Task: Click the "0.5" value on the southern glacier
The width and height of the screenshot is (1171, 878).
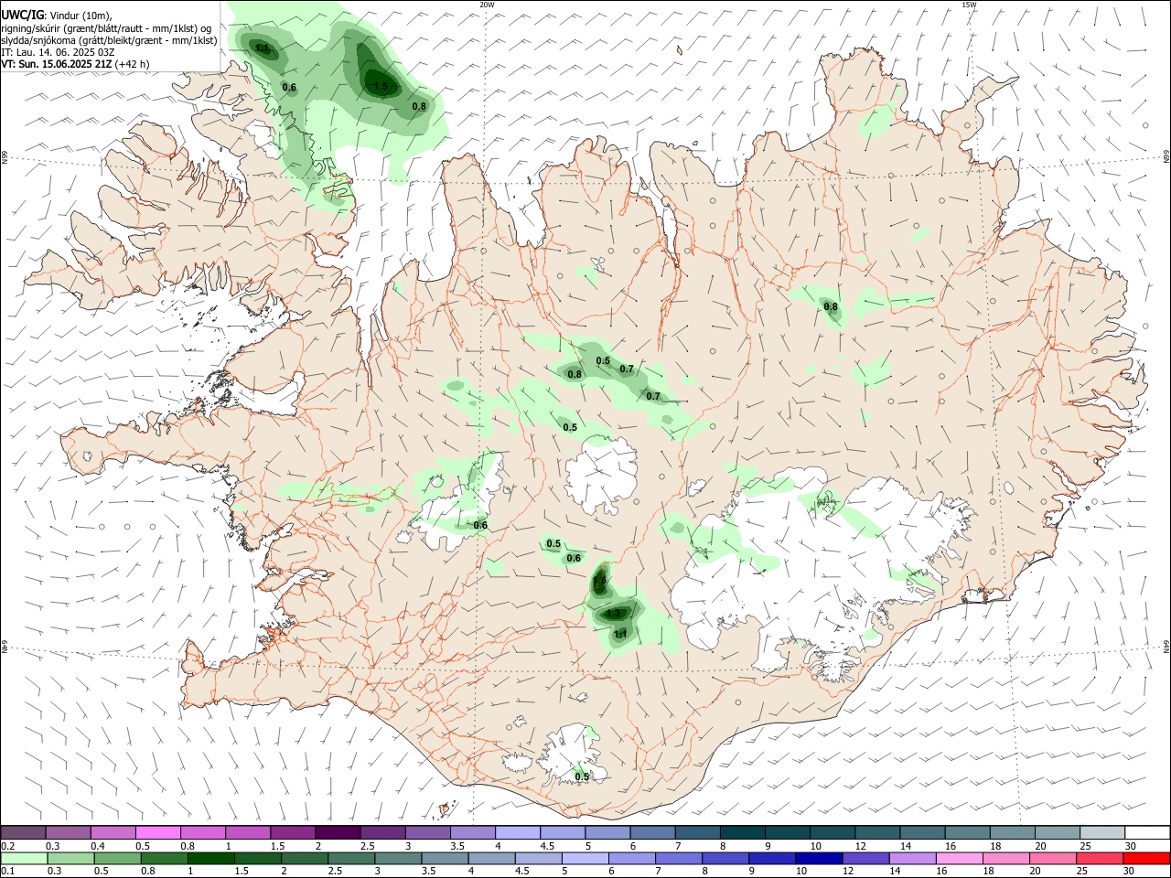Action: pyautogui.click(x=582, y=777)
